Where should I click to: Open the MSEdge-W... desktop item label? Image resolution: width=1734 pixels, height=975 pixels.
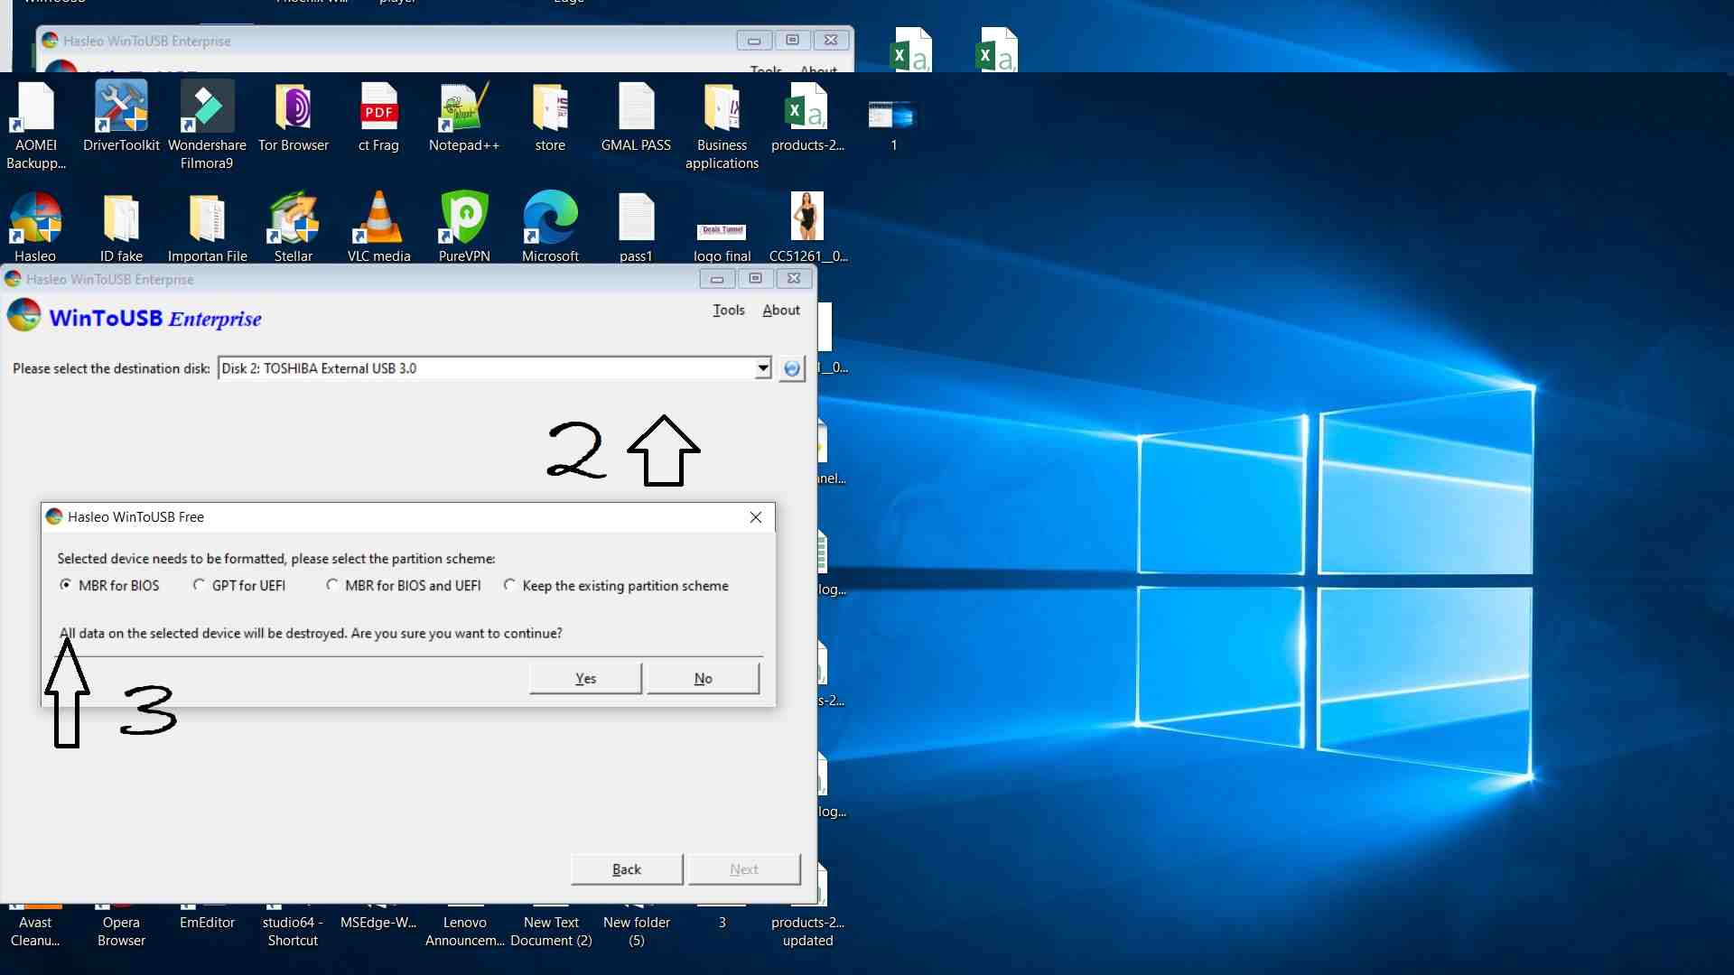pos(378,922)
